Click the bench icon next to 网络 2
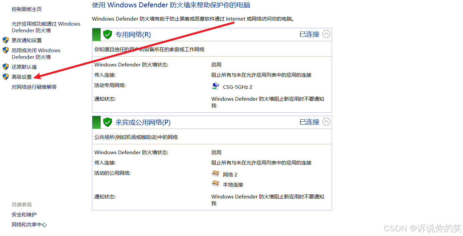This screenshot has height=236, width=463. (216, 174)
